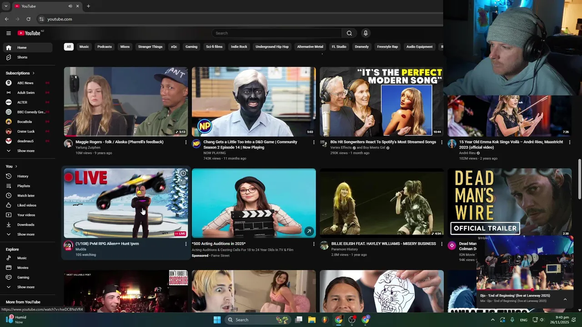Open Fame Street sponsor link
582x327 pixels.
tap(220, 256)
